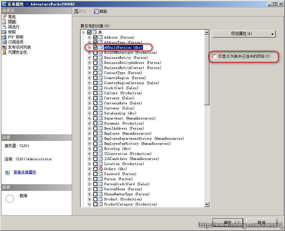This screenshot has height=231, width=285.
Task: Open the 常规 page icon
Action: pos(4,17)
